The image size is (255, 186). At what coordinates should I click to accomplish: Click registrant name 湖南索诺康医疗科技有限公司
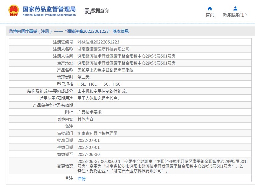[x=103, y=49]
